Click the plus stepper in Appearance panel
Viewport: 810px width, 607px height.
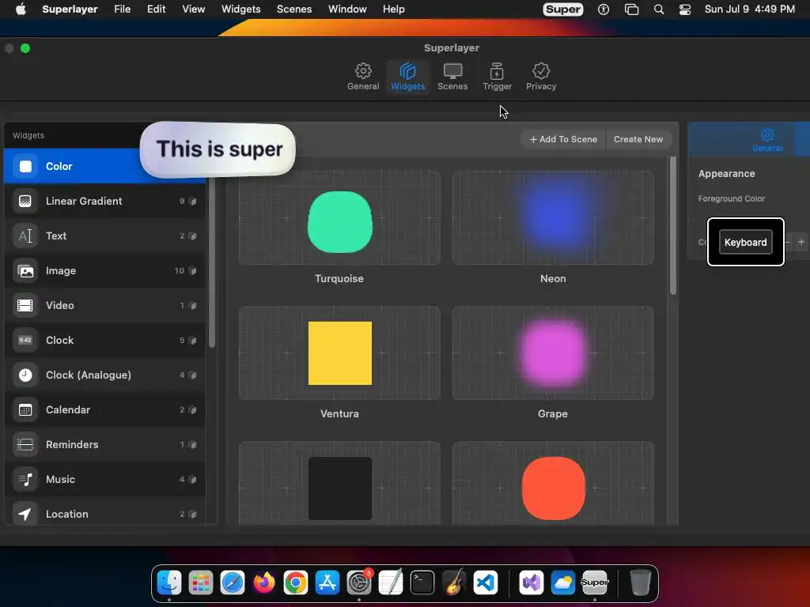(x=801, y=242)
